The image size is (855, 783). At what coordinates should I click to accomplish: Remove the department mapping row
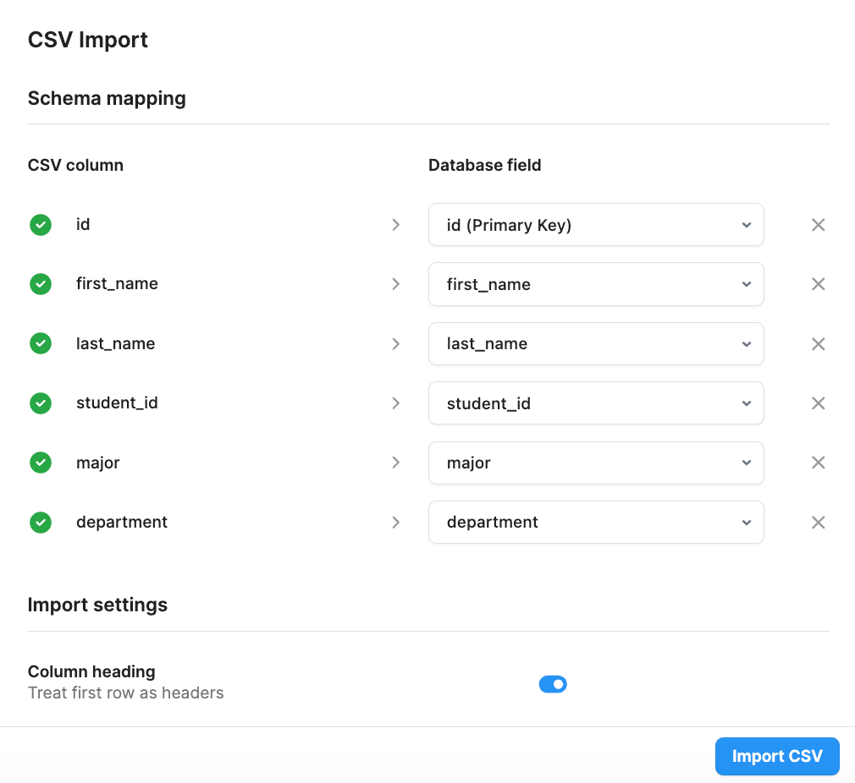818,523
